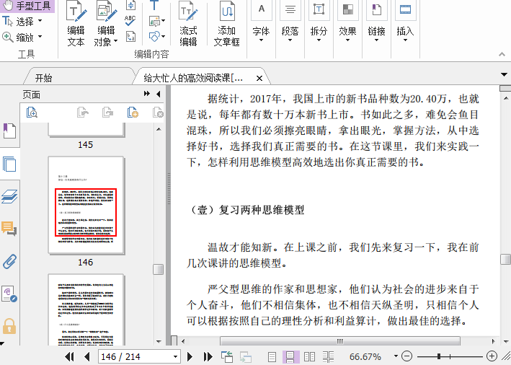
Task: Click the ABC spell check icon
Action: click(130, 21)
